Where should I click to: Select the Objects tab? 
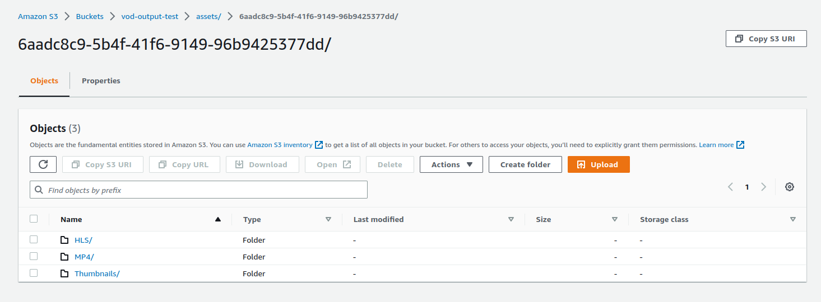[x=44, y=81]
